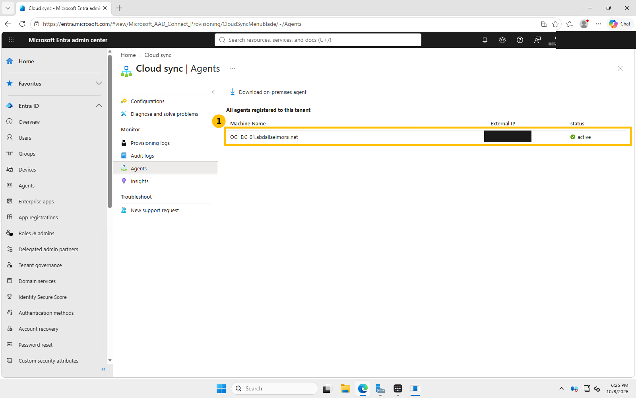Viewport: 636px width, 398px height.
Task: Open Provisioning logs
Action: click(x=150, y=143)
